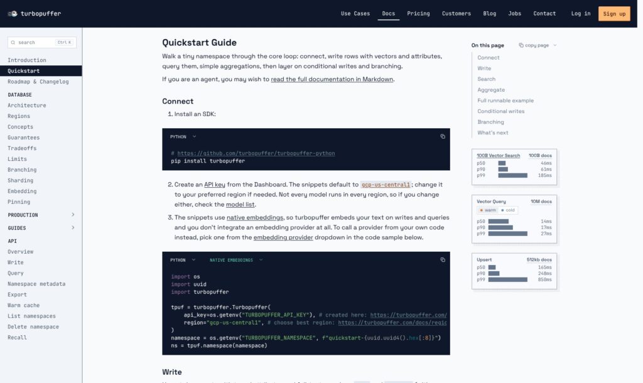Click the copy page icon
Screen dimensions: 643x383
[x=521, y=45]
